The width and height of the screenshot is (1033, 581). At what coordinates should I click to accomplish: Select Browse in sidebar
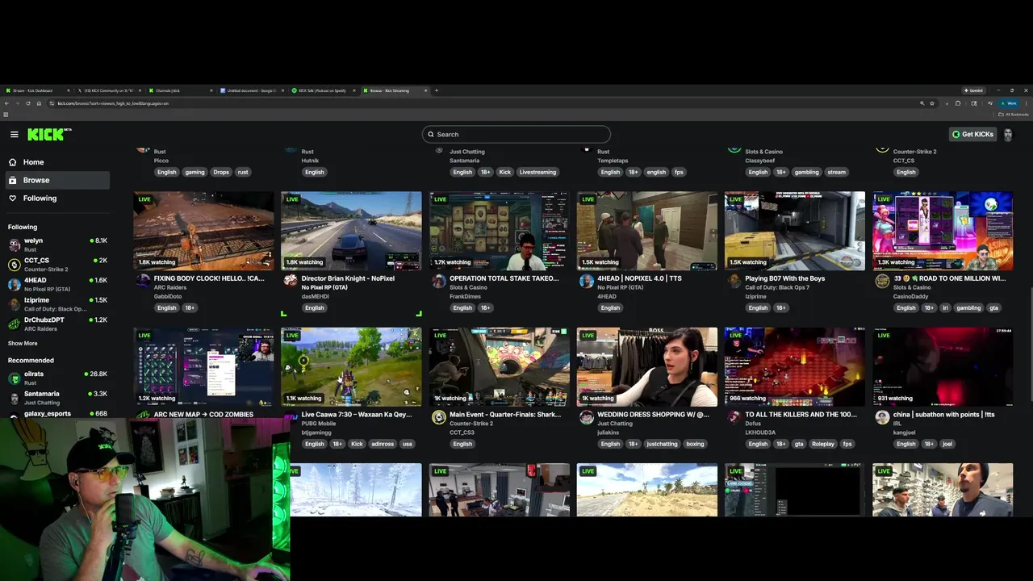coord(56,180)
